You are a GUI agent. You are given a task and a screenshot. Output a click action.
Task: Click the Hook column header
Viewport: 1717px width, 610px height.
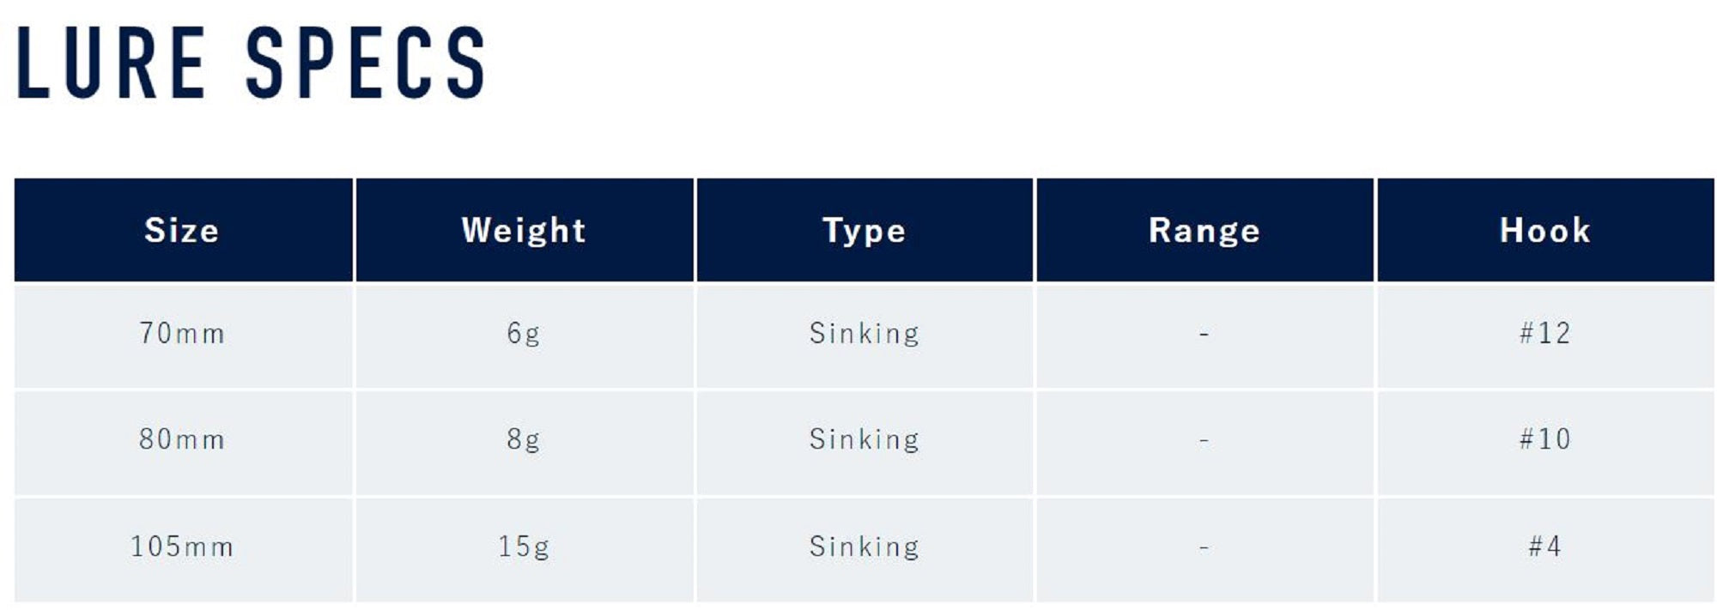(x=1544, y=230)
